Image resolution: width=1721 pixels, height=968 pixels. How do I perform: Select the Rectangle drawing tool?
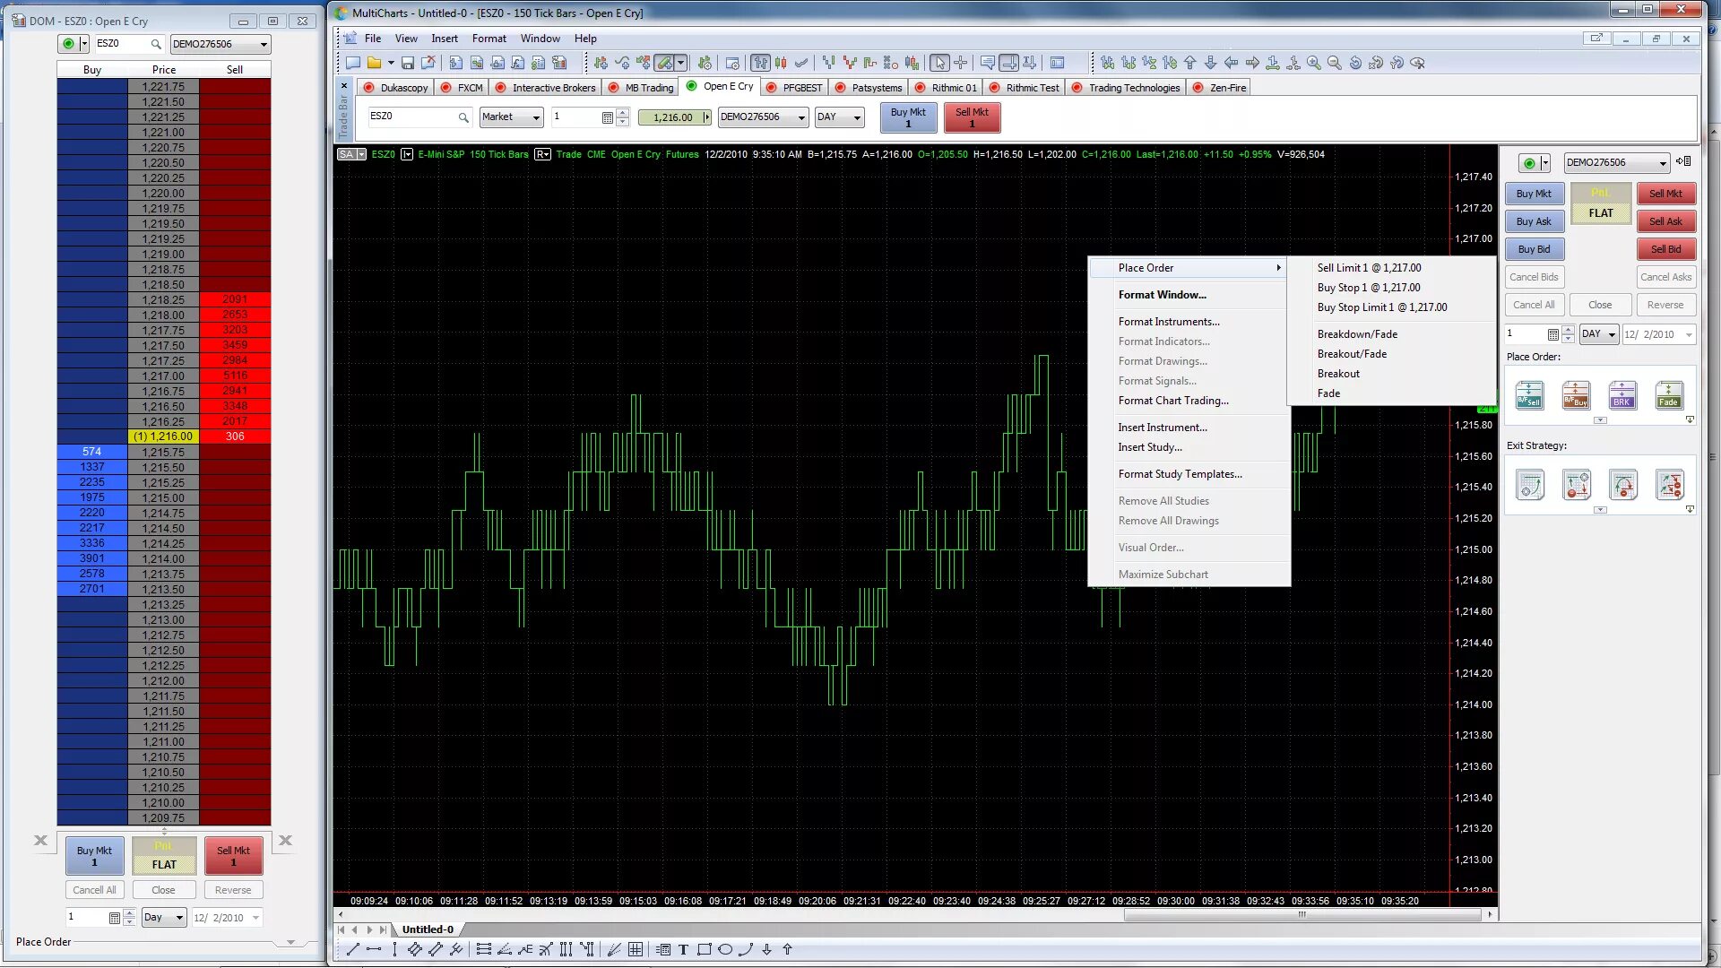tap(703, 948)
